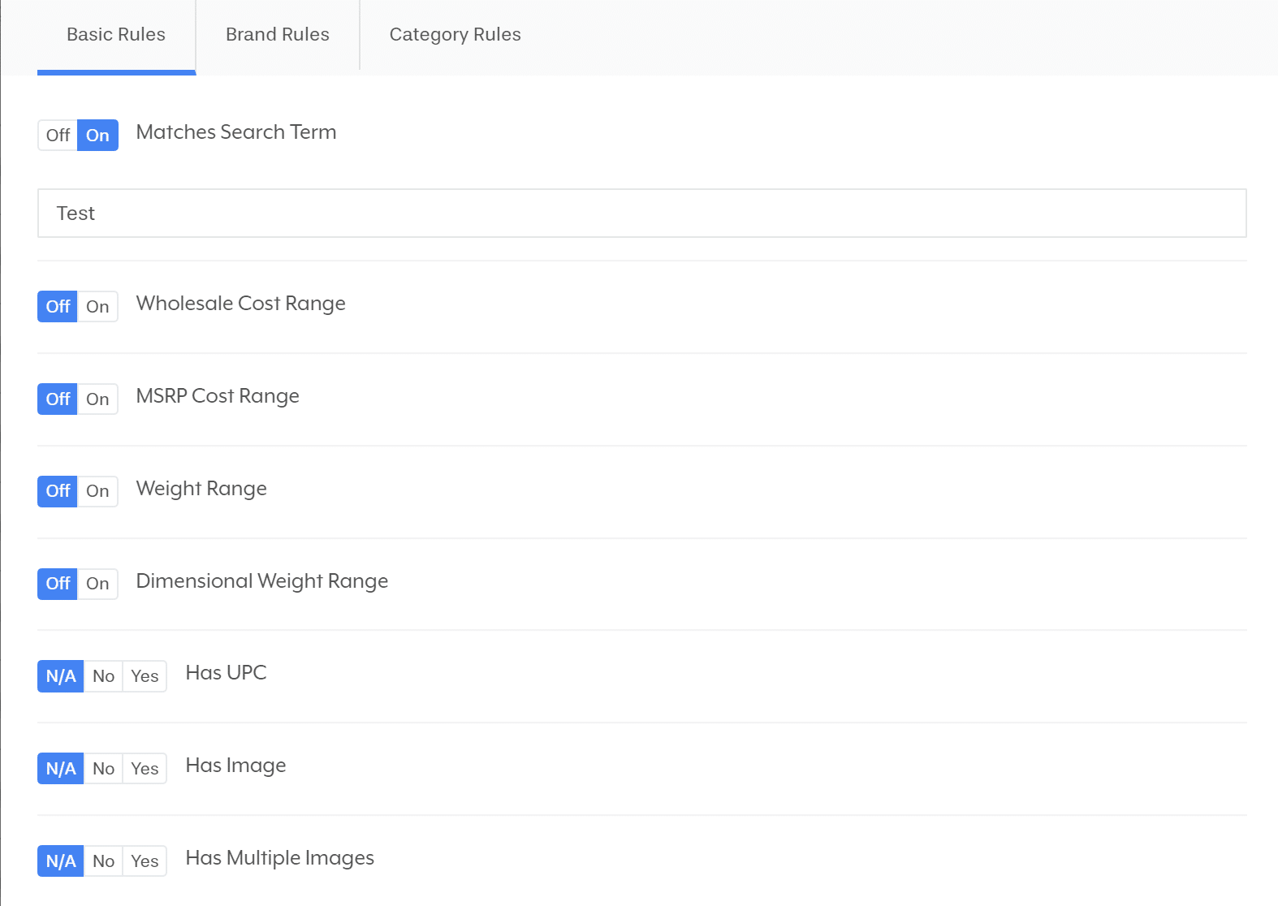Select No for Has Multiple Images
Screen dimensions: 1278x906
pos(103,861)
